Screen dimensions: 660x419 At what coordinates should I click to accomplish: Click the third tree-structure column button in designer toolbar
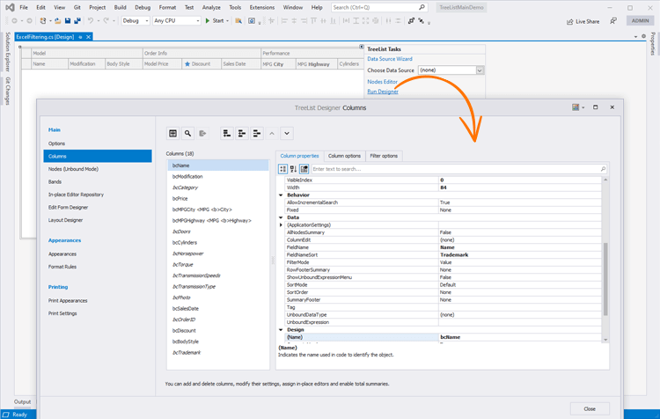257,134
